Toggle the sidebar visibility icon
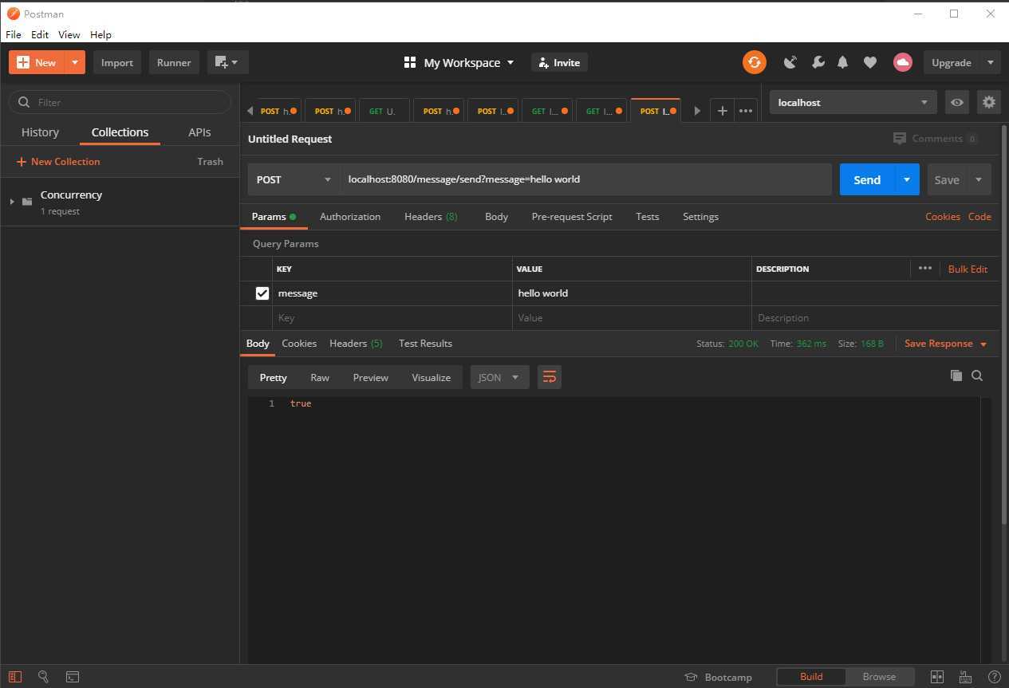 (x=14, y=677)
